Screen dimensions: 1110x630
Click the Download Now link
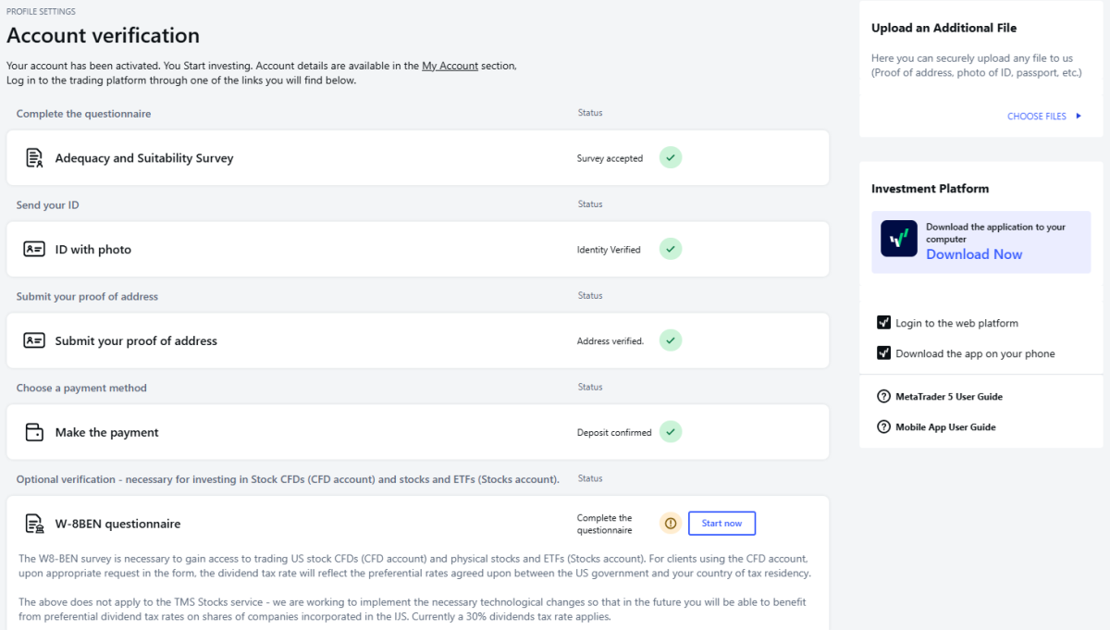point(974,254)
